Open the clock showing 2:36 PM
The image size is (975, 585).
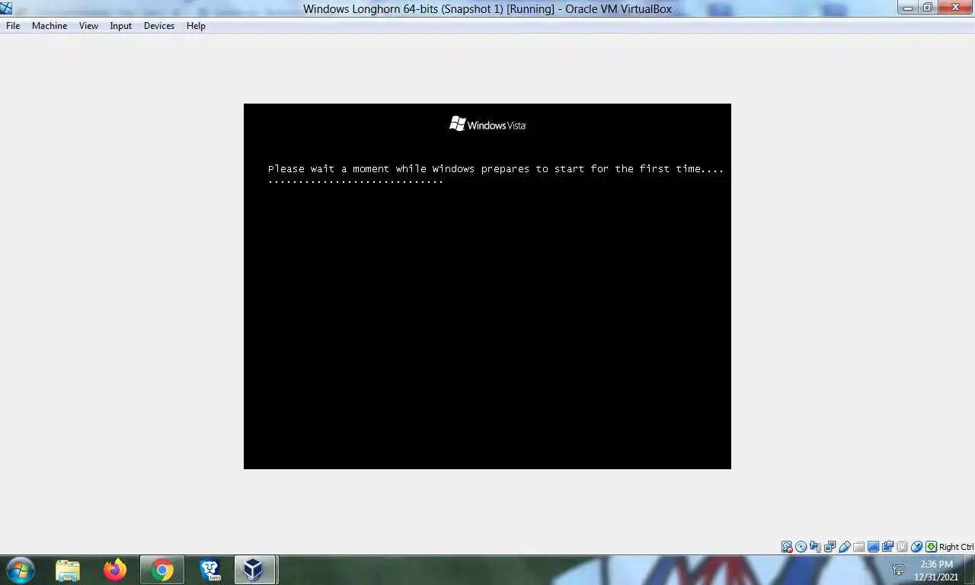point(936,571)
